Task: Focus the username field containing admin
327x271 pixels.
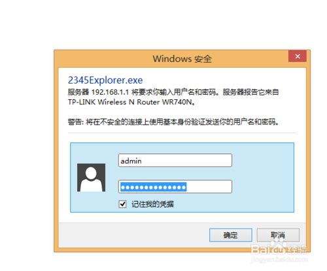Action: (x=175, y=161)
